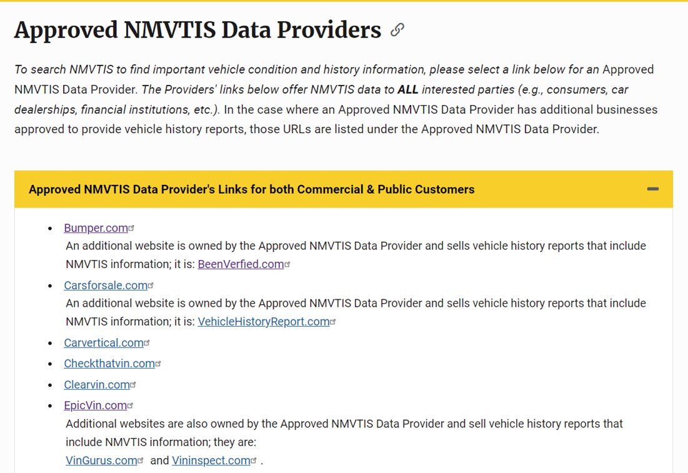Viewport: 688px width, 473px height.
Task: Open the Bumper.com link
Action: coord(96,228)
